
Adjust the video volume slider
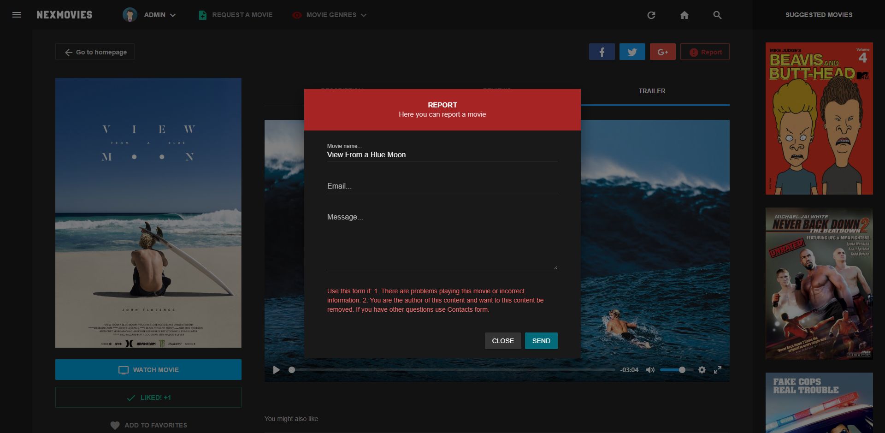(x=676, y=370)
